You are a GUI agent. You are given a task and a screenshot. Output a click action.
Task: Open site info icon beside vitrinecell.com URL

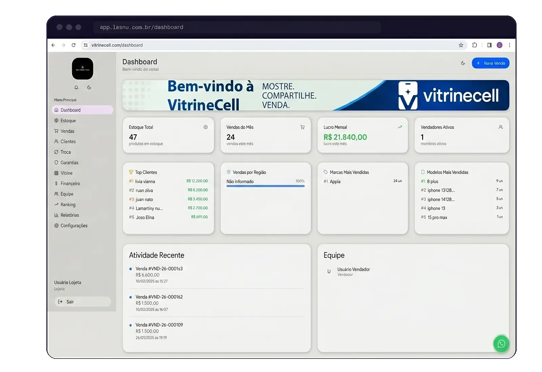[x=86, y=45]
